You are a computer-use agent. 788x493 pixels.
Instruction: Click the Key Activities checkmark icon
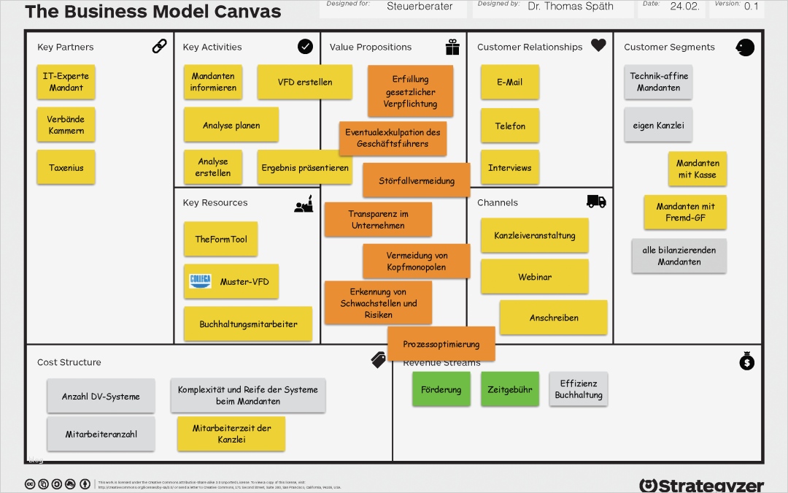pos(305,46)
